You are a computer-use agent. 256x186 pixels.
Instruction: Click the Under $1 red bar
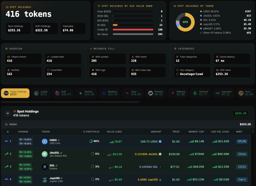133,30
